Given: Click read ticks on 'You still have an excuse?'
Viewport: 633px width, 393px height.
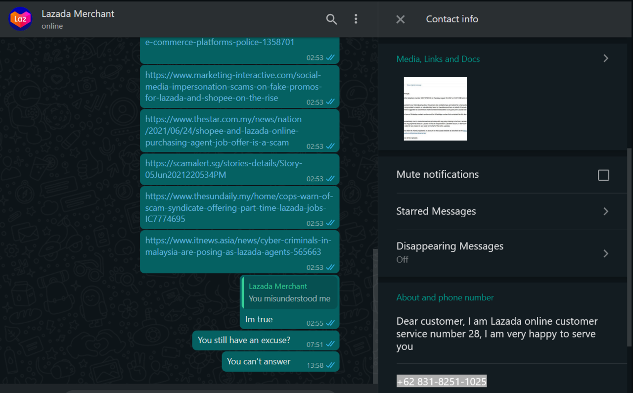Looking at the screenshot, I should pyautogui.click(x=330, y=344).
